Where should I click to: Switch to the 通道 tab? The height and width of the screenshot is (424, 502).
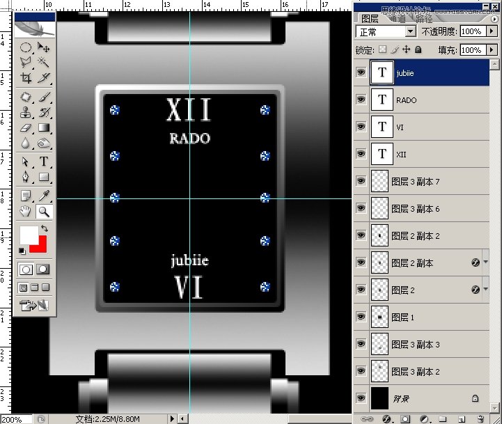point(398,19)
